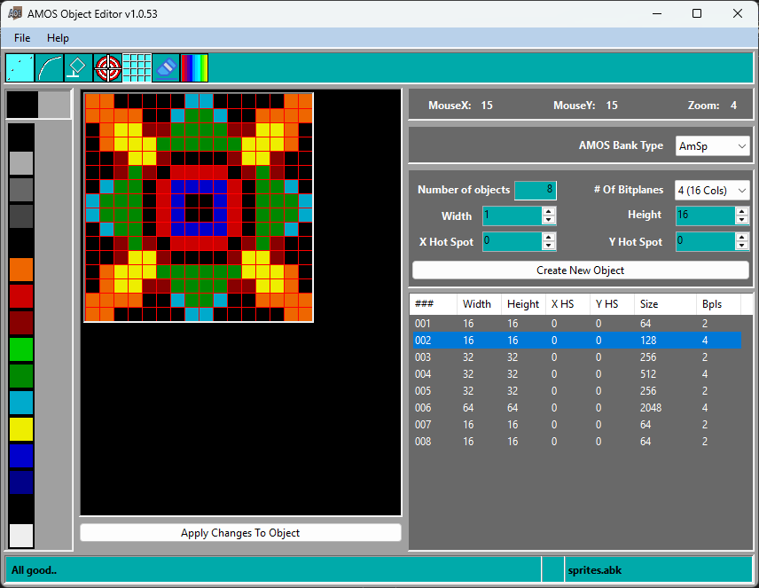The width and height of the screenshot is (759, 588).
Task: Select object row 008
Action: [x=577, y=442]
